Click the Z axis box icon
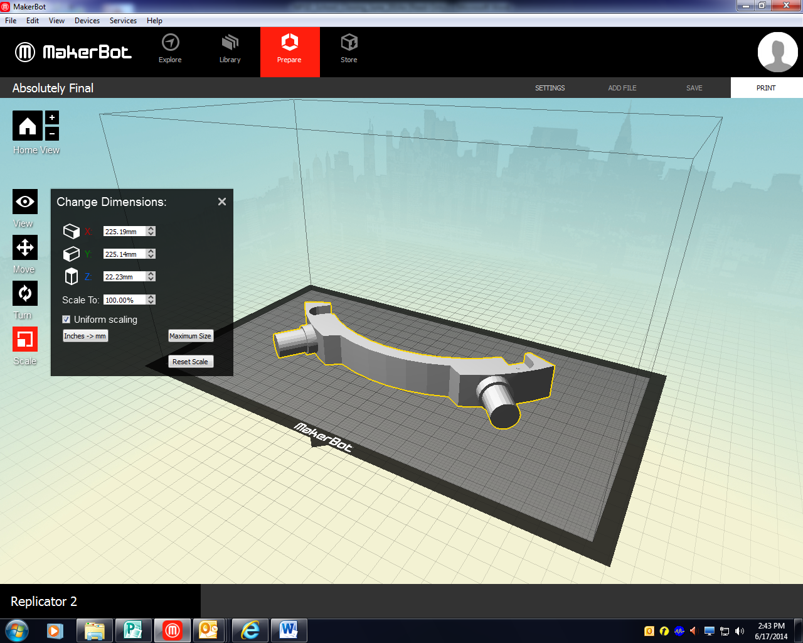 [x=72, y=276]
